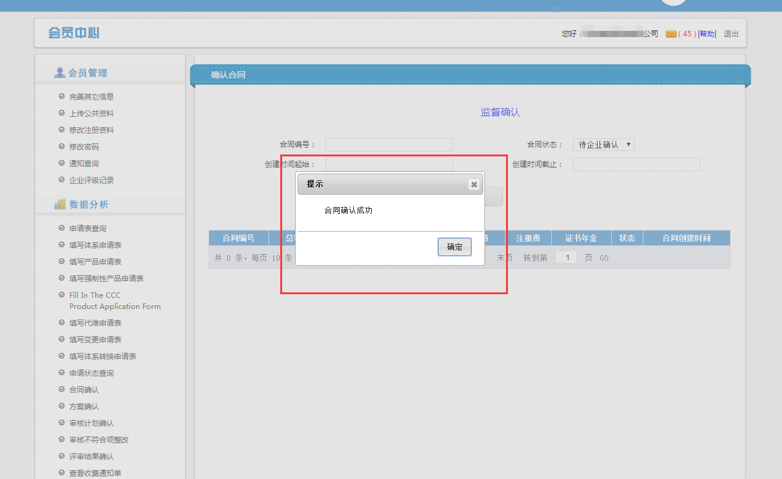The height and width of the screenshot is (479, 782).
Task: Click the 创建时间截止 date field
Action: pos(636,164)
